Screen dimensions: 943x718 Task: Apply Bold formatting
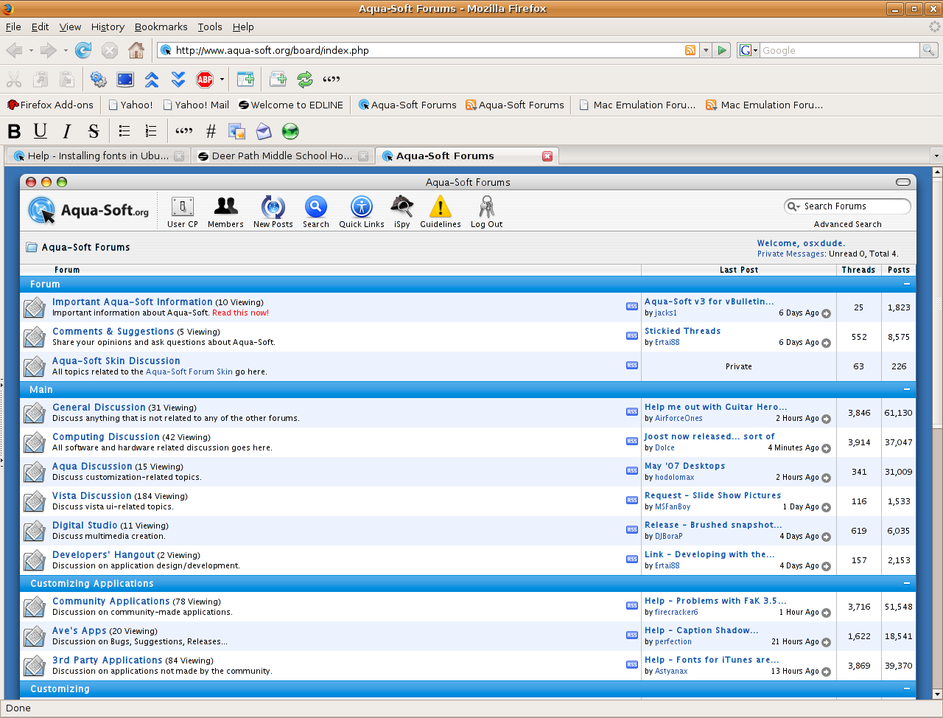click(x=14, y=131)
